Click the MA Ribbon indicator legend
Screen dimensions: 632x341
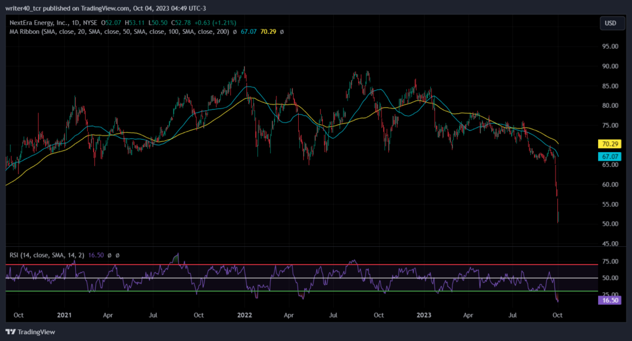click(x=119, y=31)
